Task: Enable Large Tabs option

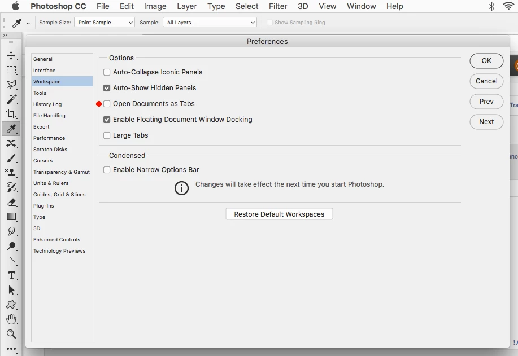Action: (107, 135)
